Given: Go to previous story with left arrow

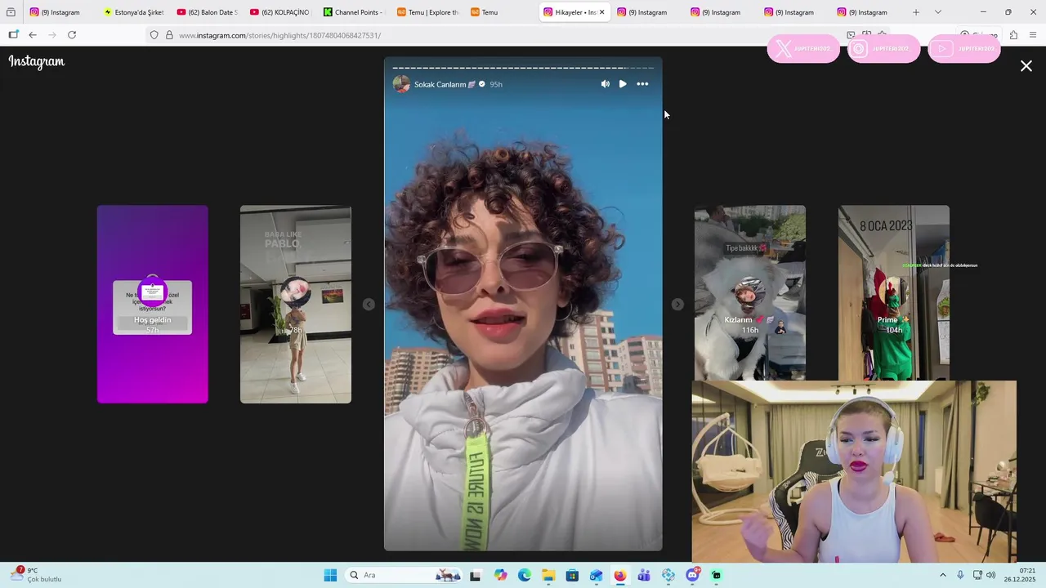Looking at the screenshot, I should click(x=369, y=304).
